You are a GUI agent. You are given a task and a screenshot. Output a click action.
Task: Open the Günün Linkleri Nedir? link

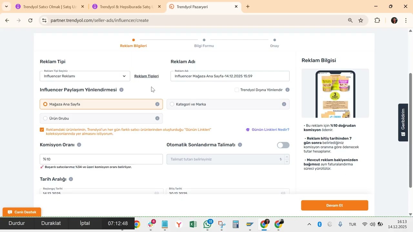click(267, 130)
